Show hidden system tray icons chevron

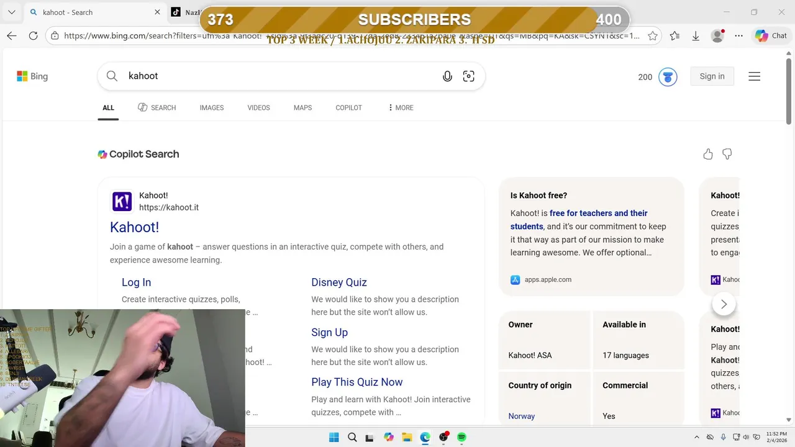[696, 437]
